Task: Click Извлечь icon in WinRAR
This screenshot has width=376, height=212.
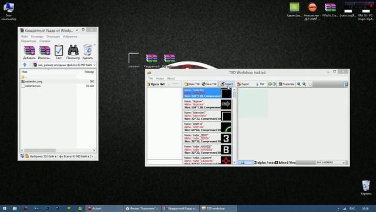Action: click(x=45, y=52)
